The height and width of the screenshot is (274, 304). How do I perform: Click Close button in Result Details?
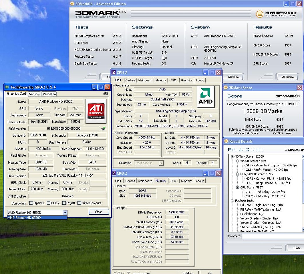(x=295, y=248)
